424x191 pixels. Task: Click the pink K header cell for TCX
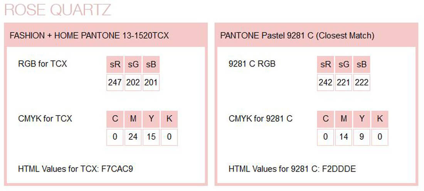[x=169, y=119]
